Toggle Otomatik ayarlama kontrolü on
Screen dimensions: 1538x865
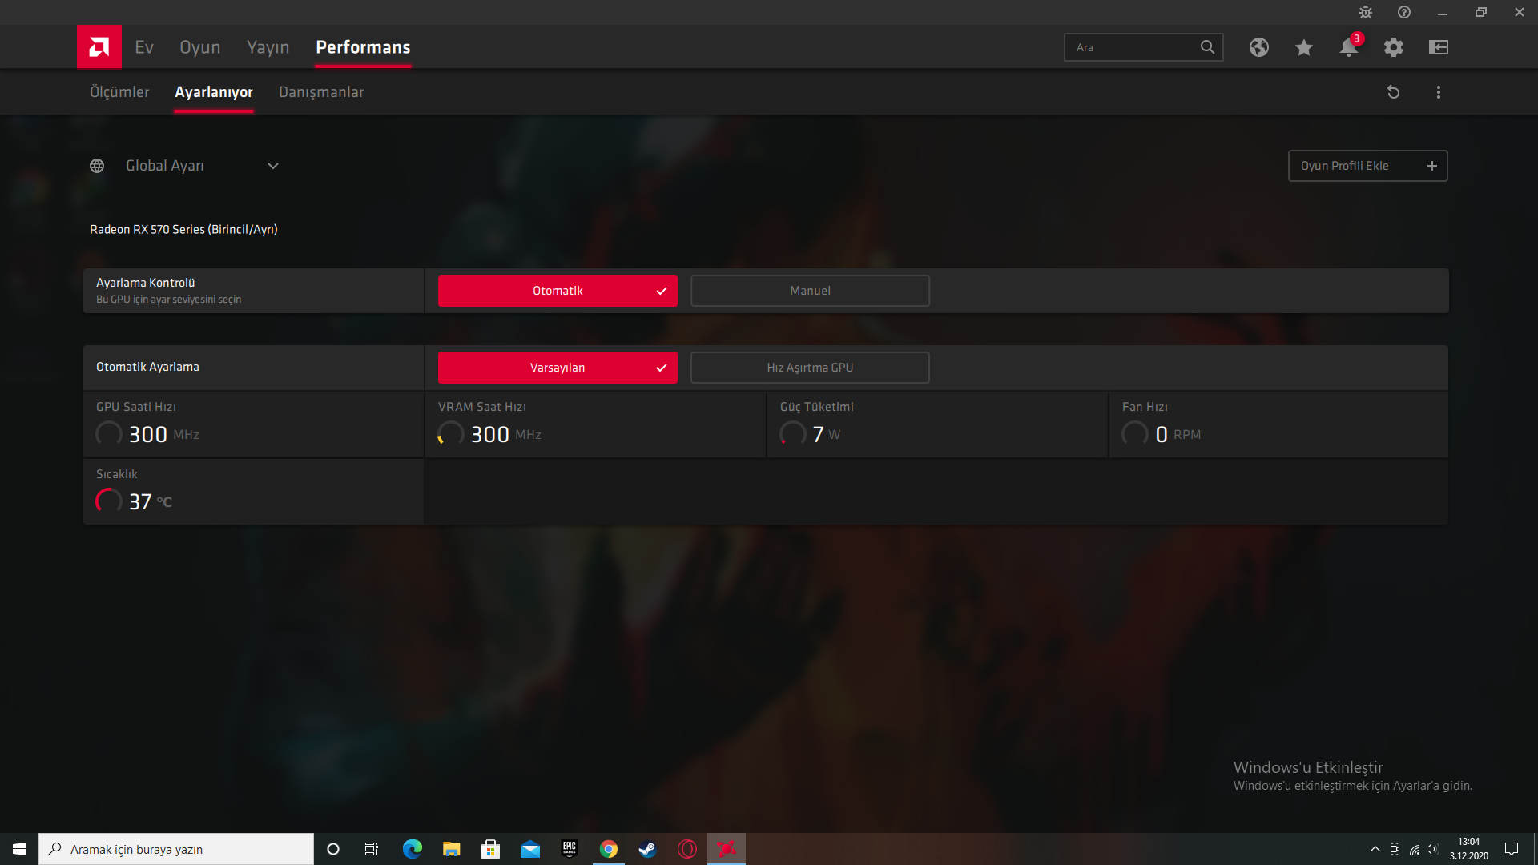(558, 291)
